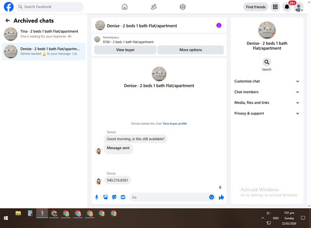311x228 pixels.
Task: Click the 'Message sent' bubble
Action: (118, 148)
